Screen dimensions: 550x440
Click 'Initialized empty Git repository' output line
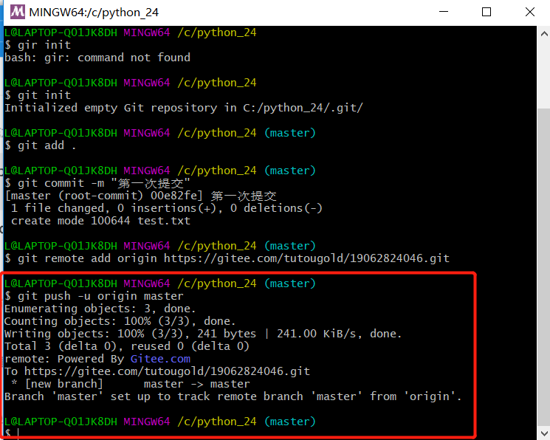tap(183, 108)
